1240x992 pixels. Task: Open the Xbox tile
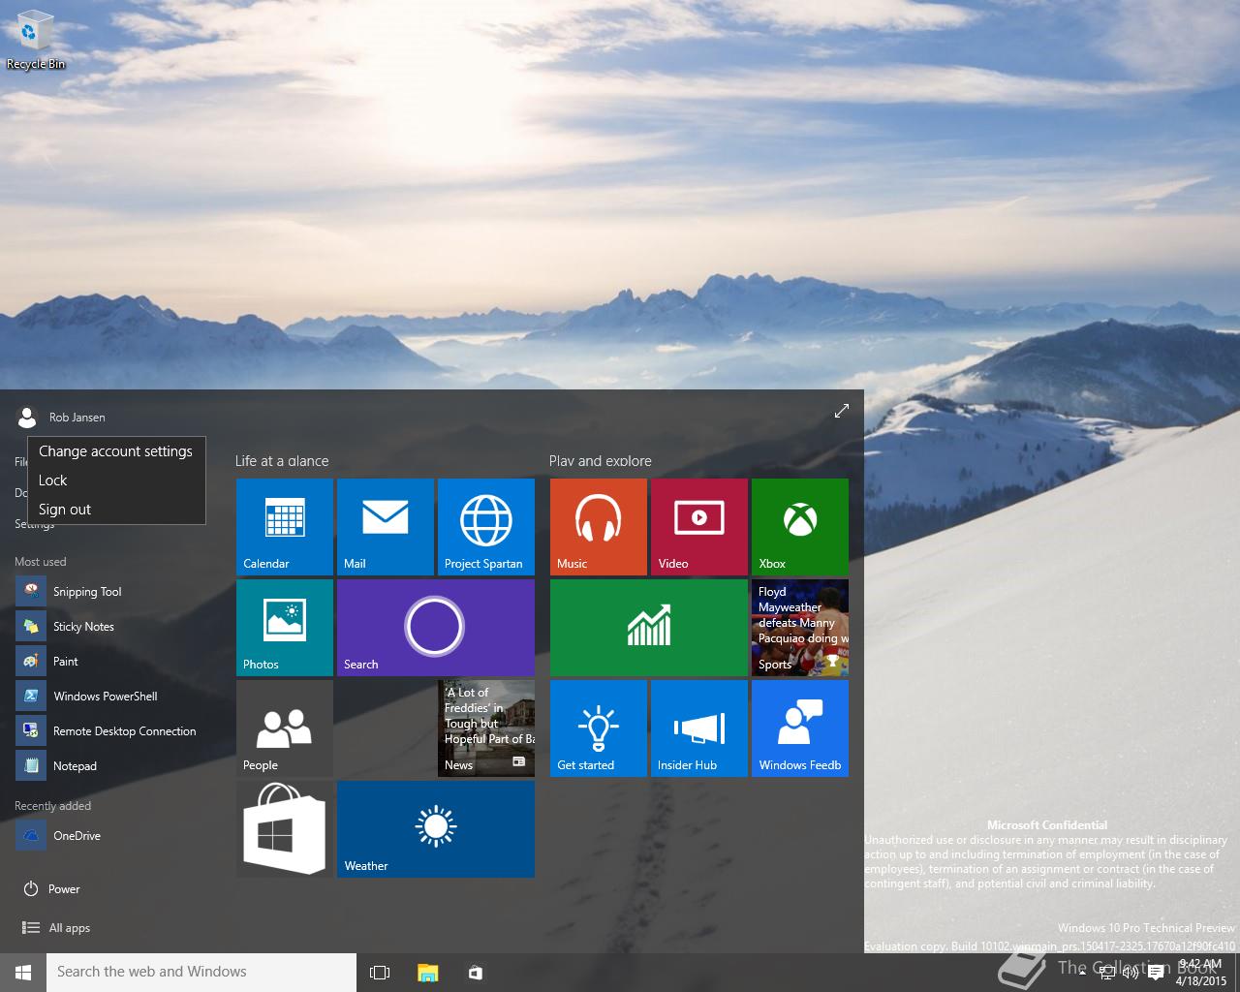(x=799, y=526)
